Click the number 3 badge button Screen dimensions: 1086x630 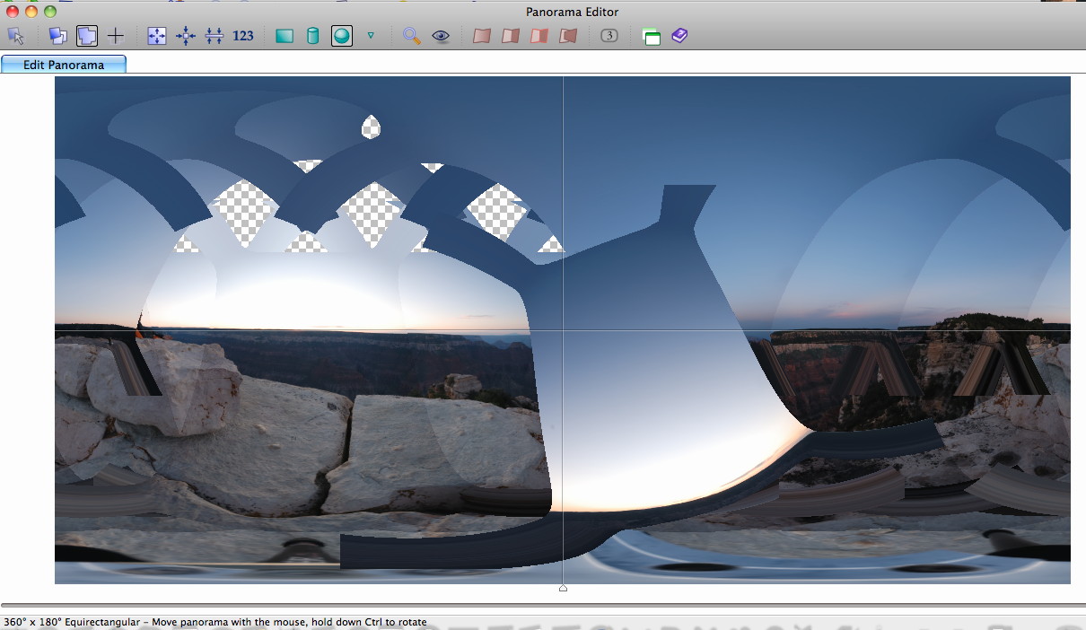[x=609, y=36]
